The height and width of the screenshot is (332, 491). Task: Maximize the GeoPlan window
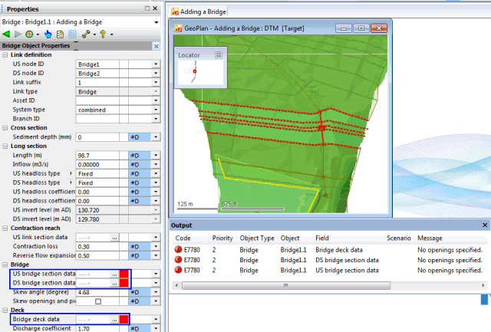[361, 28]
